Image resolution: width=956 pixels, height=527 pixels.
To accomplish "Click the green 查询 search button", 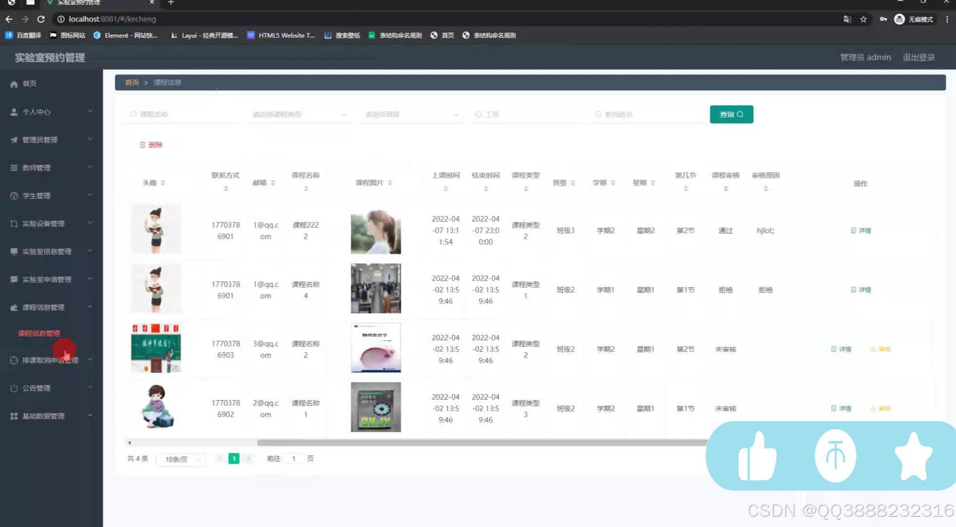I will click(x=731, y=115).
